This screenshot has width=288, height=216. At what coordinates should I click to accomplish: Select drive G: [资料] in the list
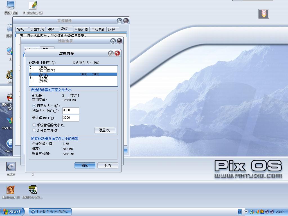(73, 81)
